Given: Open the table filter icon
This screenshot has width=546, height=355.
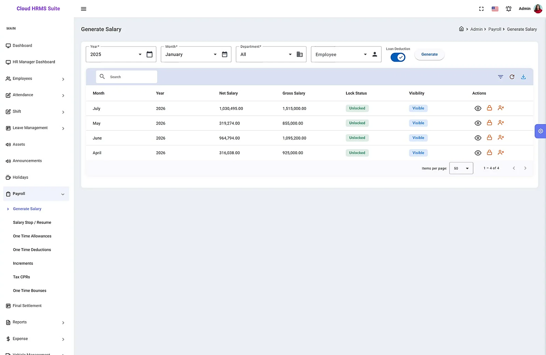Looking at the screenshot, I should (x=501, y=77).
